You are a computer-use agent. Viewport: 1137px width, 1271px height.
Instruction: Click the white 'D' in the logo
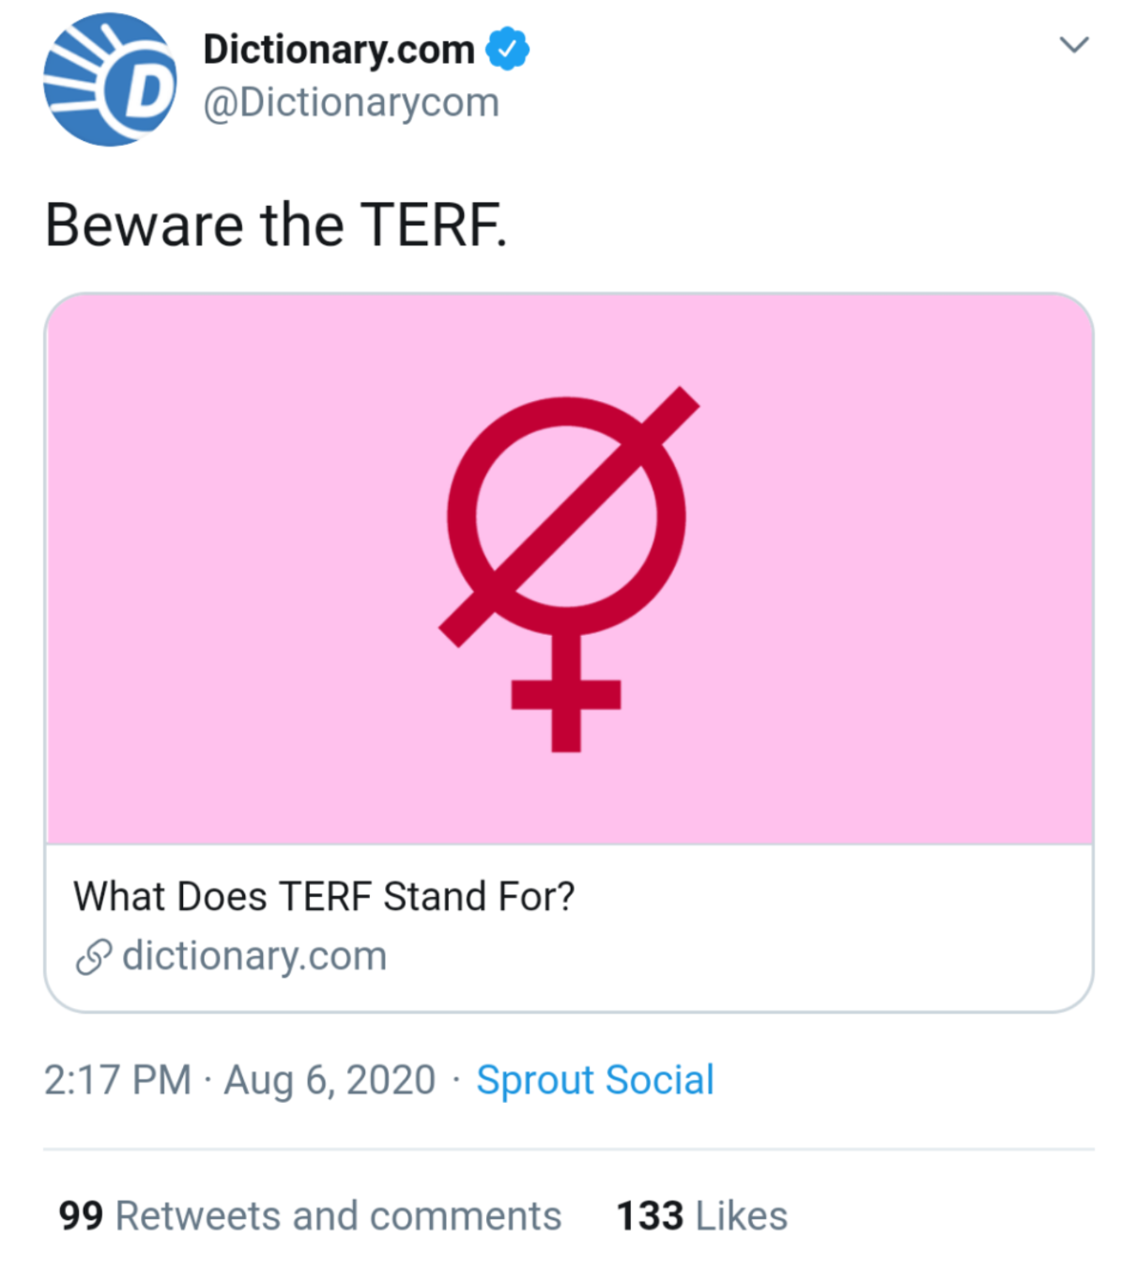pyautogui.click(x=144, y=91)
